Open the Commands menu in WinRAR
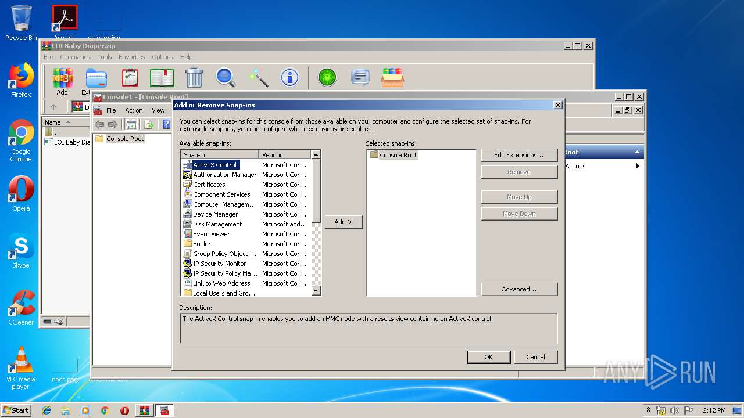The width and height of the screenshot is (744, 418). (75, 57)
